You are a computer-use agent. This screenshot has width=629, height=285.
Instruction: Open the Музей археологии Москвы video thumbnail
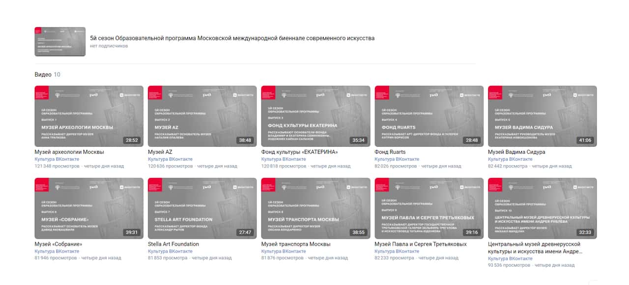coord(89,116)
